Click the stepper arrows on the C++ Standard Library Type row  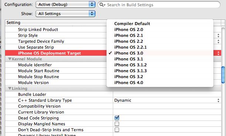coord(218,100)
